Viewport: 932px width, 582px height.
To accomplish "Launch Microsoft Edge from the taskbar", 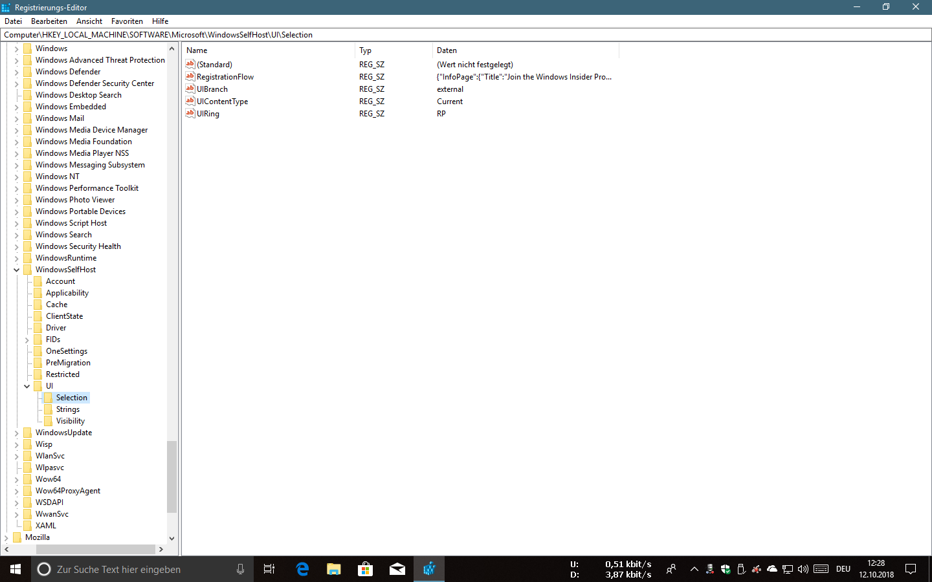I will pos(302,569).
